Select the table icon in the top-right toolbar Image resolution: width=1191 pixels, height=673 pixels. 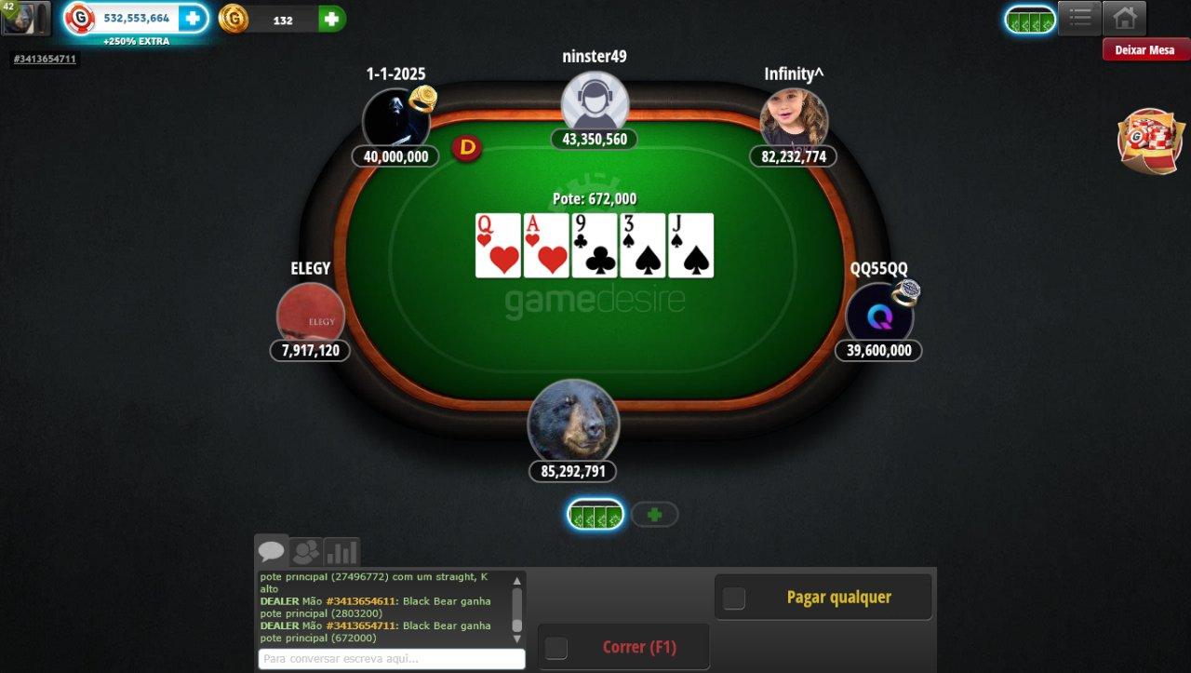pyautogui.click(x=1030, y=20)
